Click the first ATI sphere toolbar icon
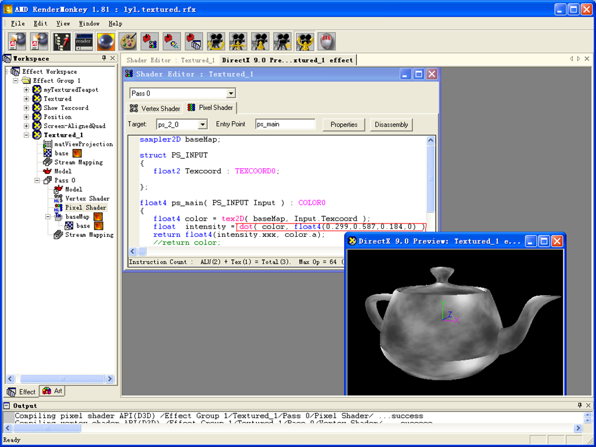 click(17, 41)
